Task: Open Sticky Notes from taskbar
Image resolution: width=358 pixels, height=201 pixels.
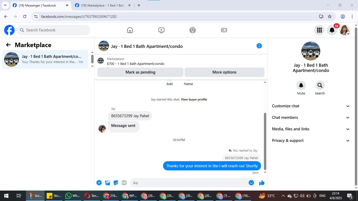Action: (54, 196)
